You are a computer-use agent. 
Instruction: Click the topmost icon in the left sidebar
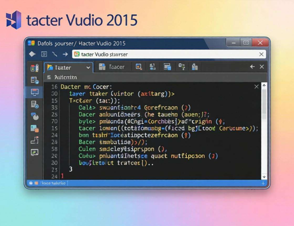(x=34, y=68)
